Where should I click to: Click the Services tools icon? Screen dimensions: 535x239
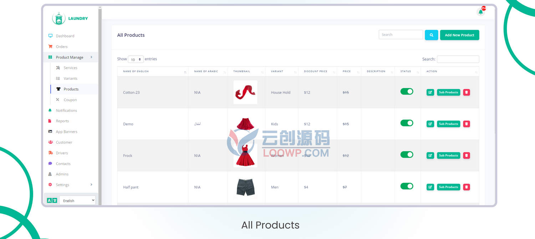coord(58,68)
